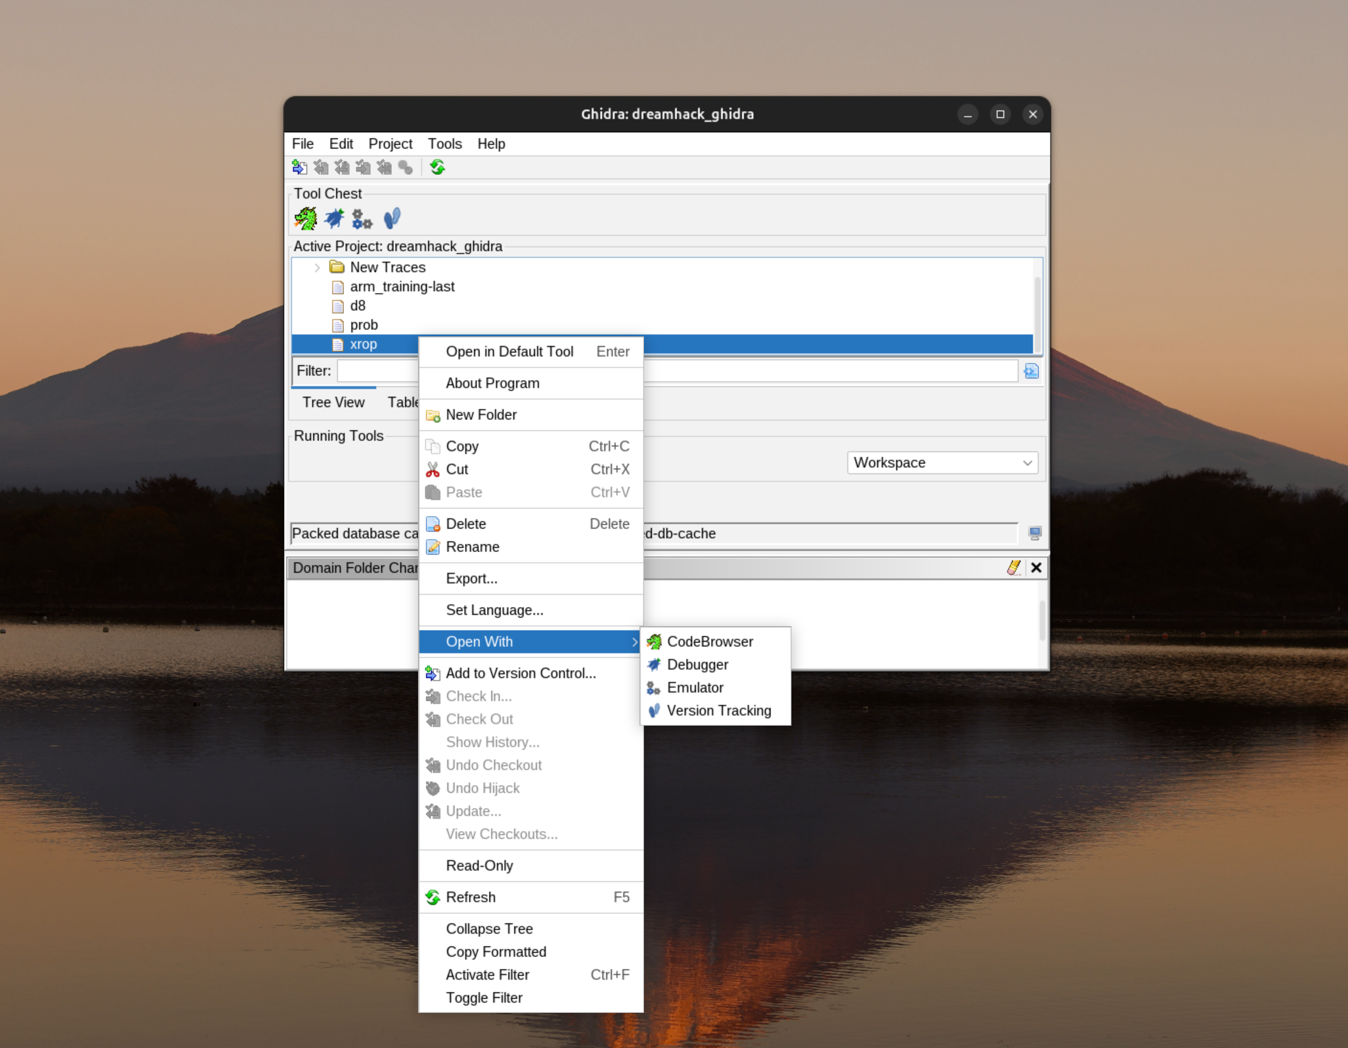Select the arm_training-last file

pyautogui.click(x=402, y=287)
